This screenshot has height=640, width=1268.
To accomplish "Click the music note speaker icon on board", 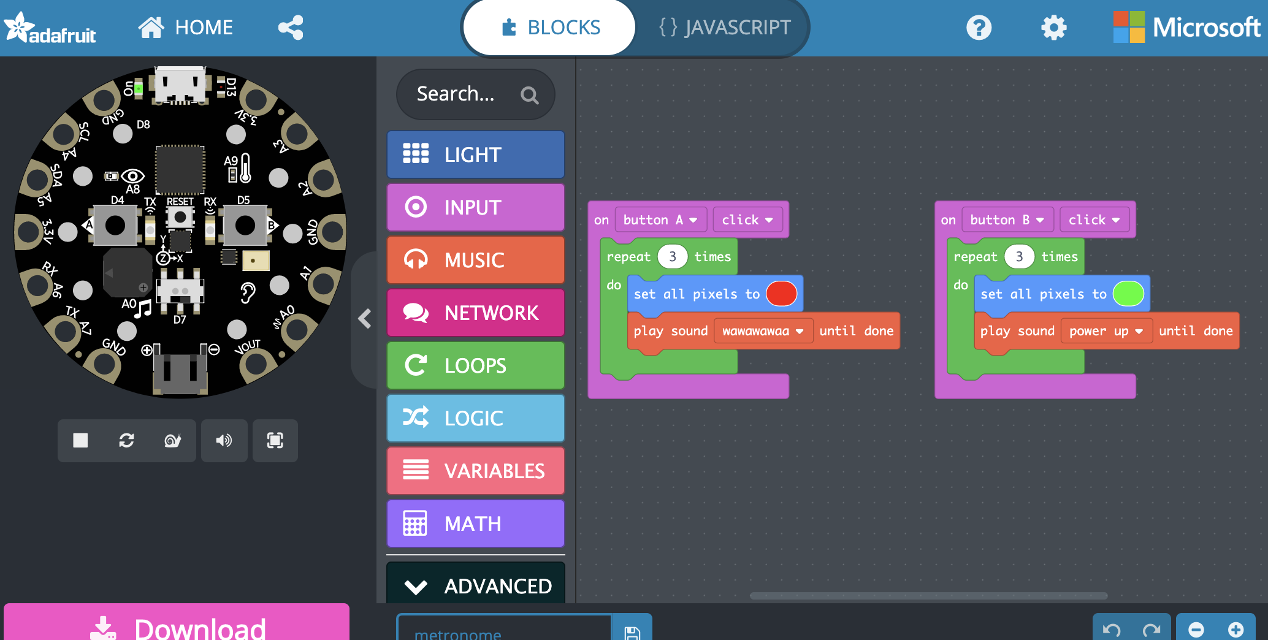I will click(x=143, y=308).
